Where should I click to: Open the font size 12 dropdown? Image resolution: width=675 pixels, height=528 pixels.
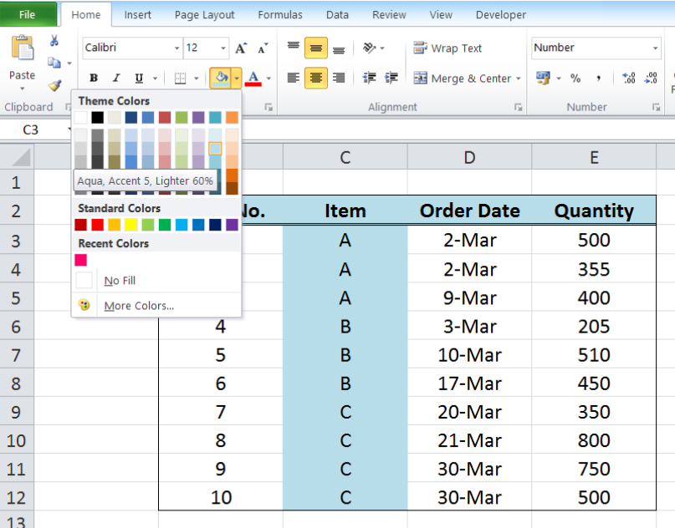[x=223, y=48]
